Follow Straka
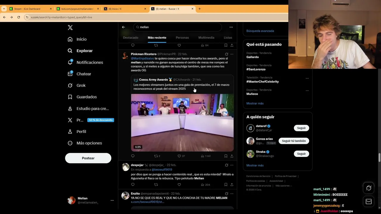The height and width of the screenshot is (214, 381). [301, 154]
